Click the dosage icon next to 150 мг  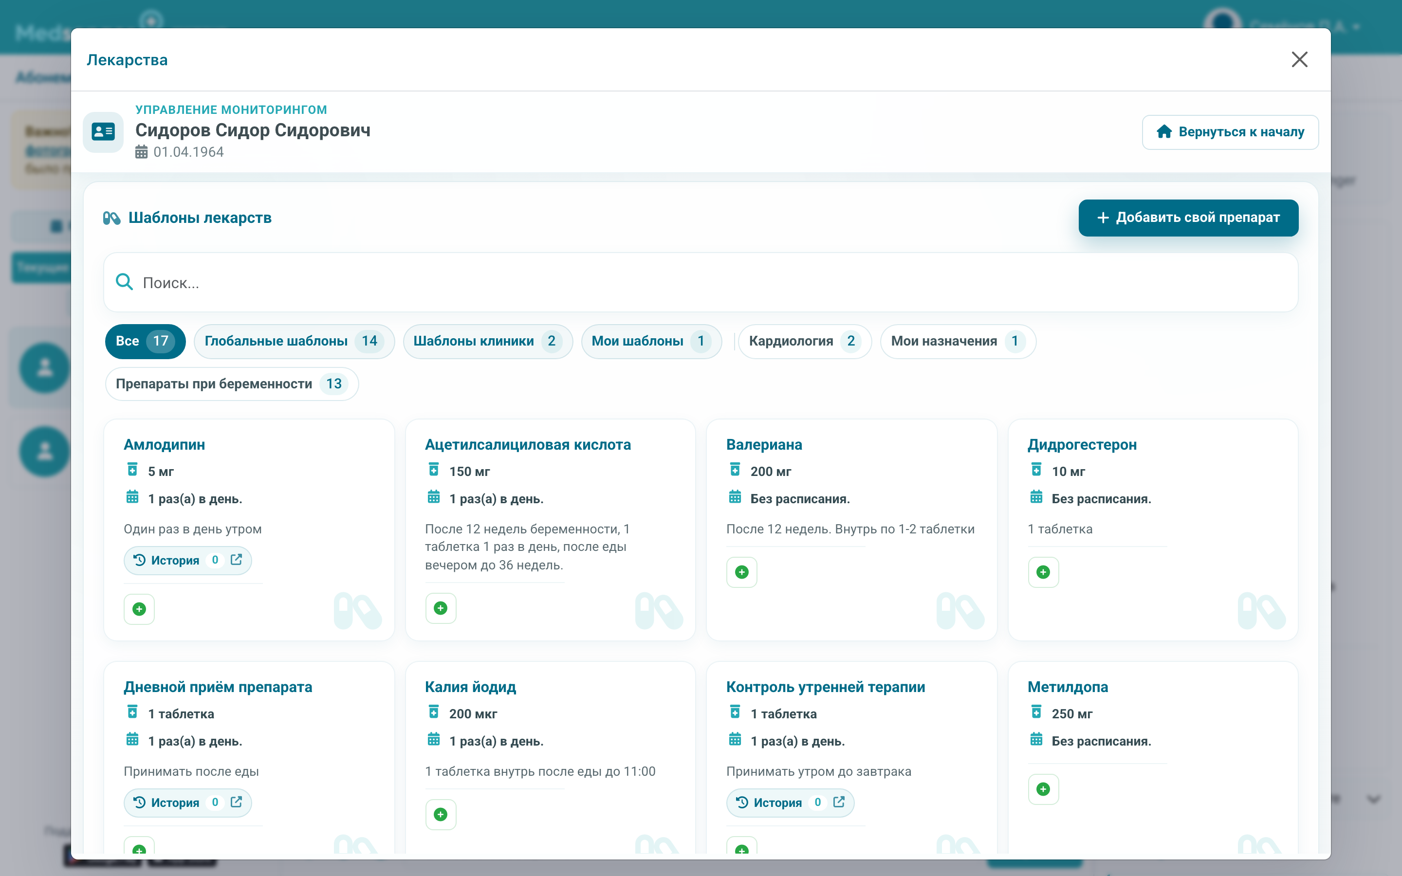(433, 470)
